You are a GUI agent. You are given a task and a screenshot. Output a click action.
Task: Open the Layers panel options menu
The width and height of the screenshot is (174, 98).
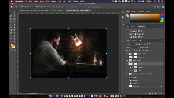(x=164, y=41)
